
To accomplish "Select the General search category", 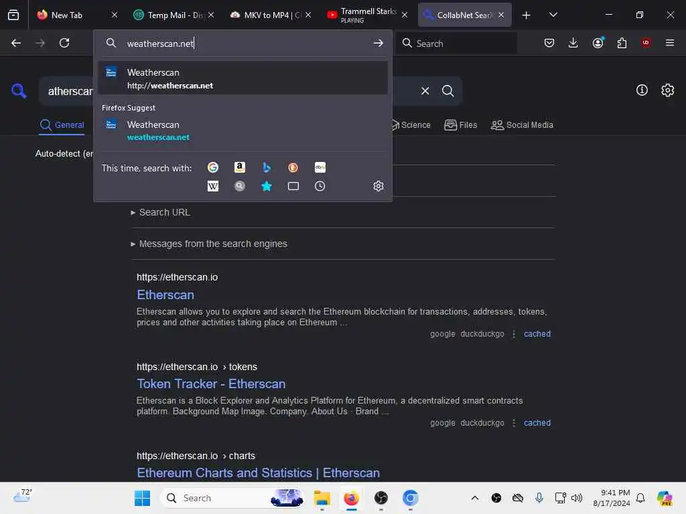I will click(62, 125).
